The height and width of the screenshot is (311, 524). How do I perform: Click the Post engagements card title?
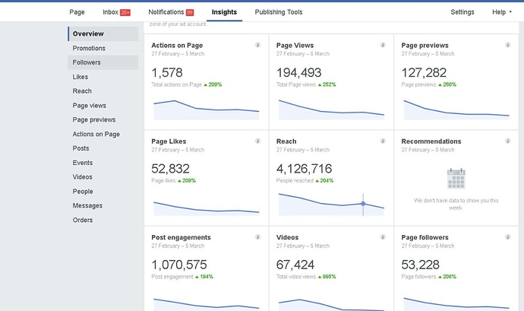(181, 237)
